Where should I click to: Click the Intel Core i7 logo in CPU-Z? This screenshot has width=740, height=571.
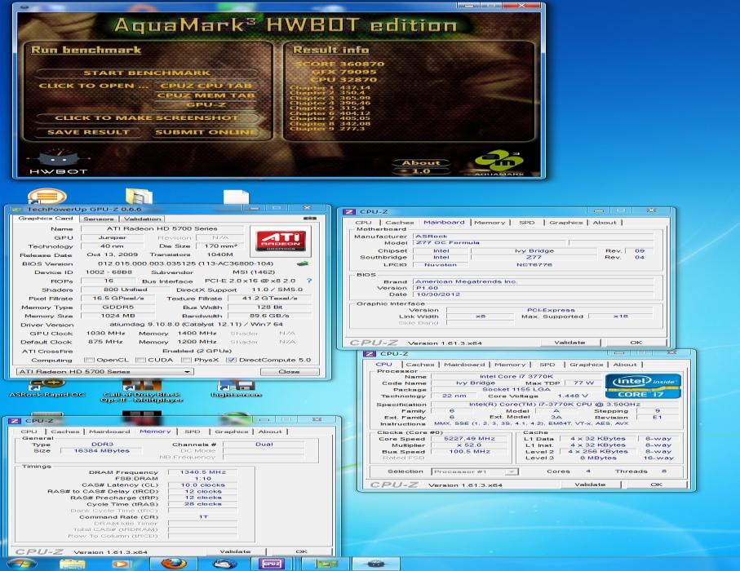[643, 387]
